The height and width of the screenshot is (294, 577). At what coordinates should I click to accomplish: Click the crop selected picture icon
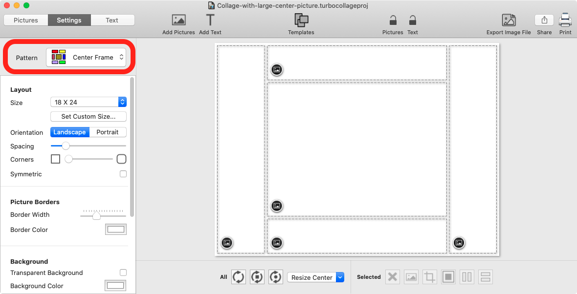coord(429,277)
